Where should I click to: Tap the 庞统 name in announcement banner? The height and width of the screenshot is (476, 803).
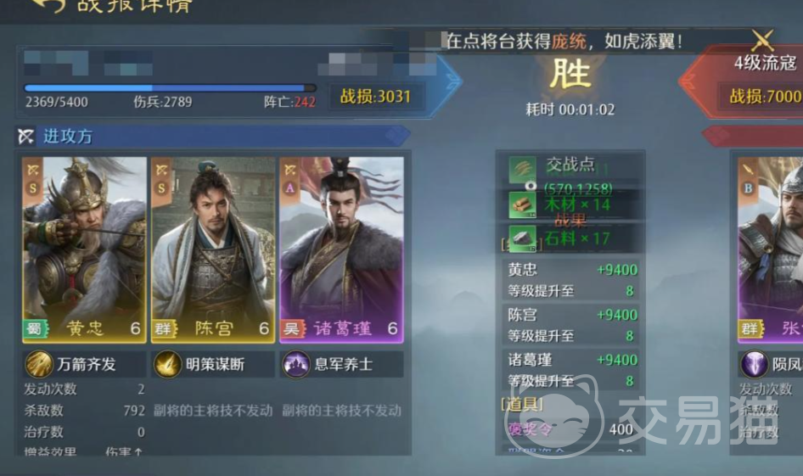coord(569,42)
